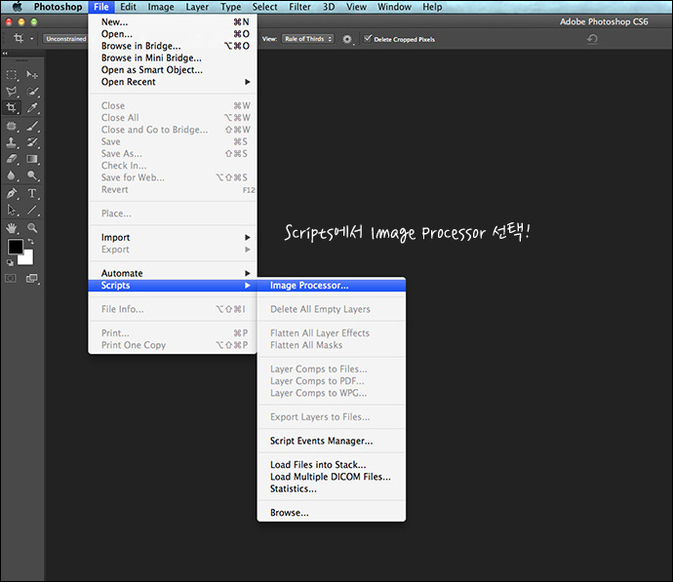Screen dimensions: 673x582
Task: Select the Pen tool
Action: click(12, 193)
